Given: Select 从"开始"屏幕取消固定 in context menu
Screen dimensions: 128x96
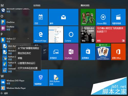Looking at the screenshot, I should pyautogui.click(x=28, y=48).
